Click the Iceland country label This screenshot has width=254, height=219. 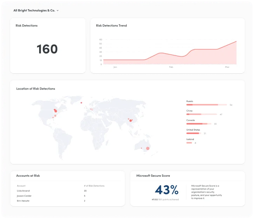(190, 139)
